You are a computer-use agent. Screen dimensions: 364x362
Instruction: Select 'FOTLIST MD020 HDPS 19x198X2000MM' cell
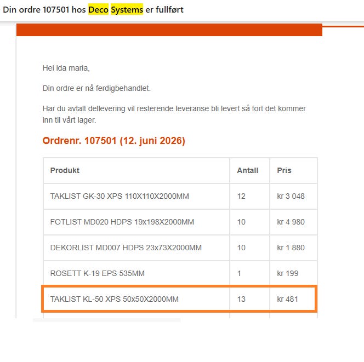tap(136, 222)
